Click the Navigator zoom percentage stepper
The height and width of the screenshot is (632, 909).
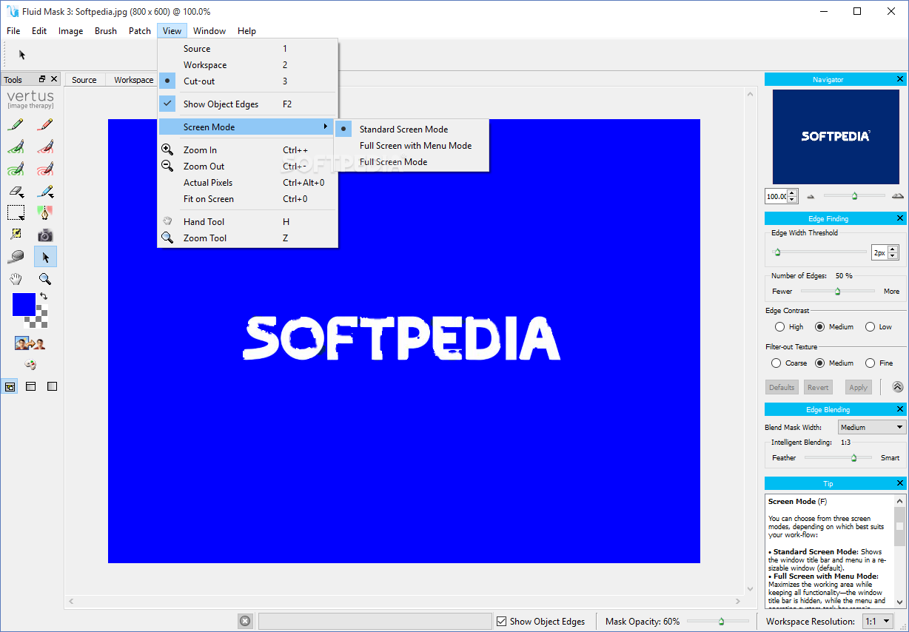[792, 196]
